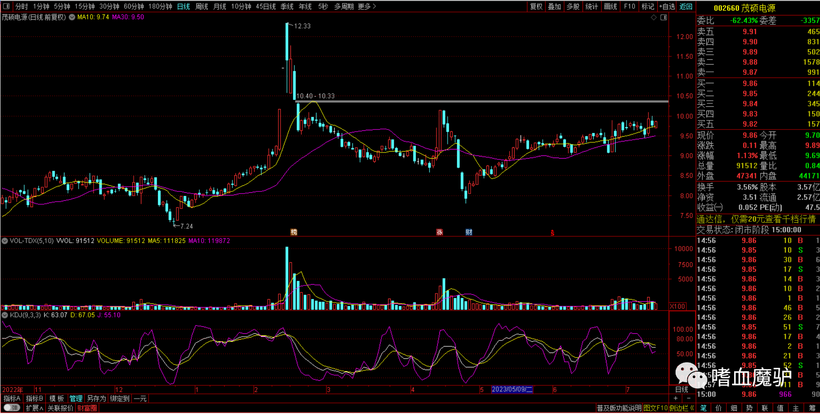Switch to the 年线 yearly chart
This screenshot has width=820, height=414.
(305, 6)
